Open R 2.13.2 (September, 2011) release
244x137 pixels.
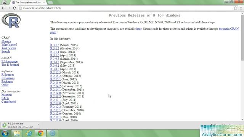click(55, 96)
